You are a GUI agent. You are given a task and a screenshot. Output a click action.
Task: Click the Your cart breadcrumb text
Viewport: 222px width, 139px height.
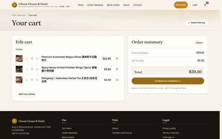click(x=33, y=15)
